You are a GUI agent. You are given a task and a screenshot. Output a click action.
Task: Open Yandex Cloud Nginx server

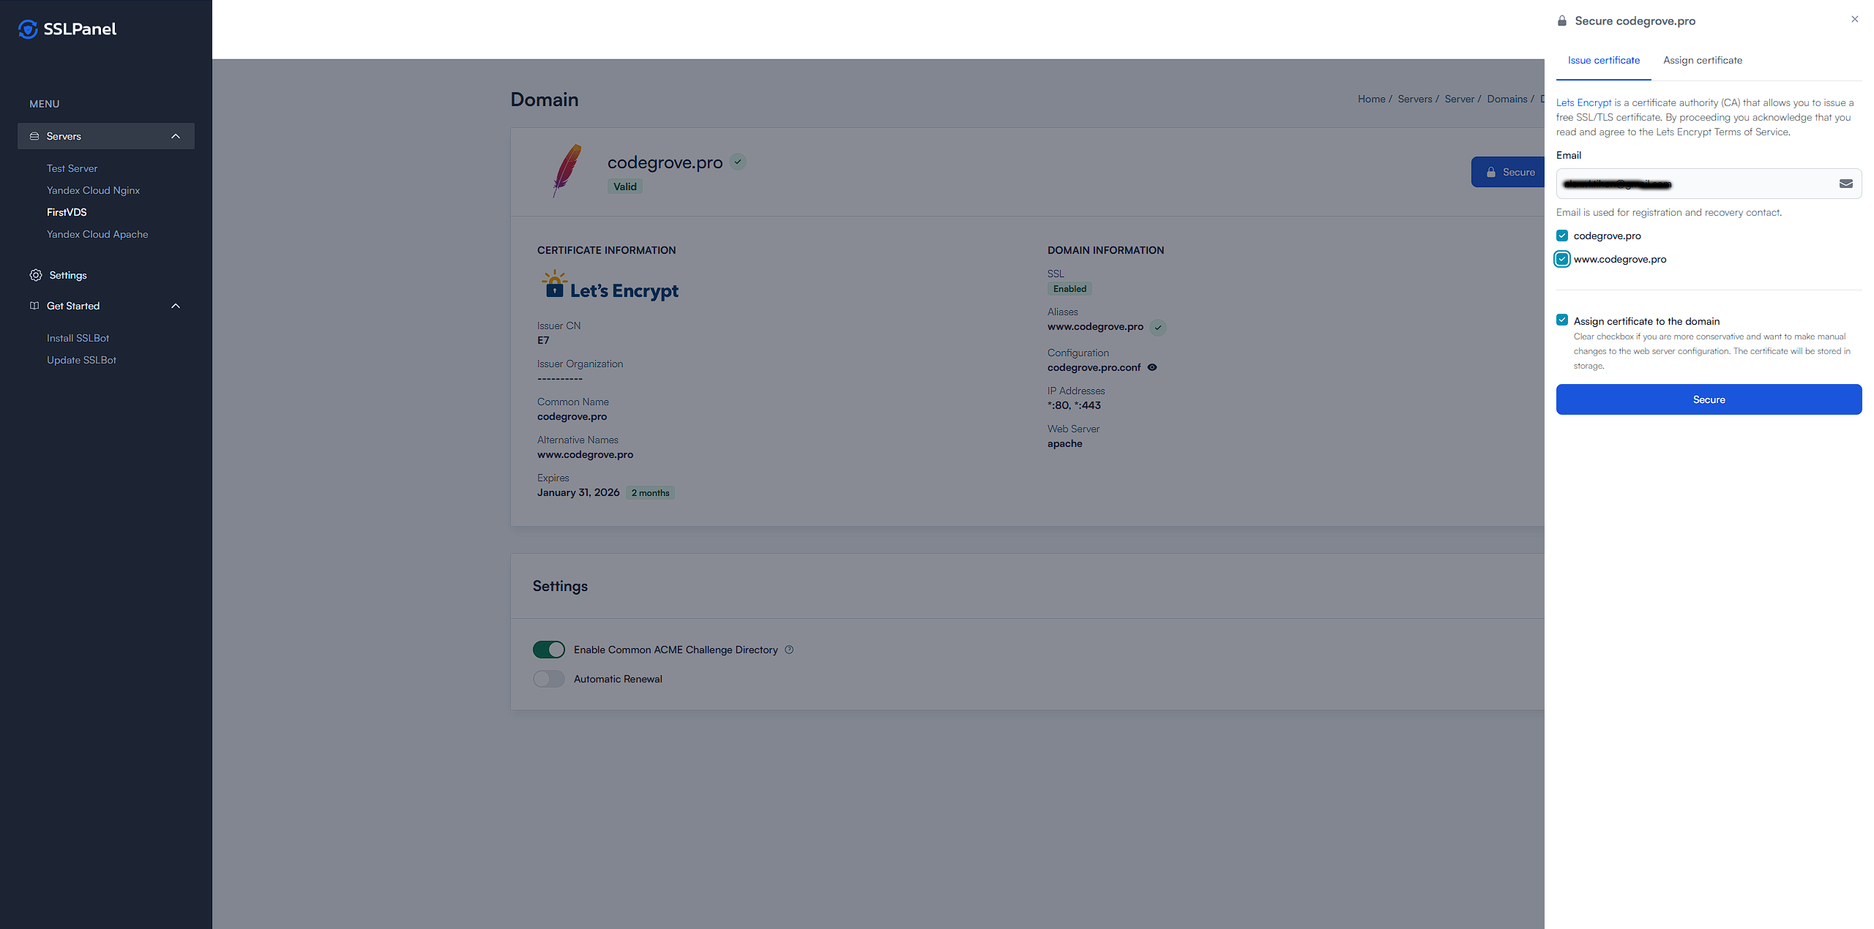coord(93,190)
